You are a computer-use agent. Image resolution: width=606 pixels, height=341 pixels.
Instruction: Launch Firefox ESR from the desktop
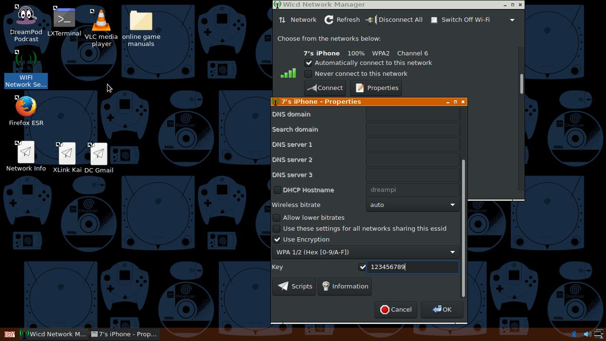point(26,111)
